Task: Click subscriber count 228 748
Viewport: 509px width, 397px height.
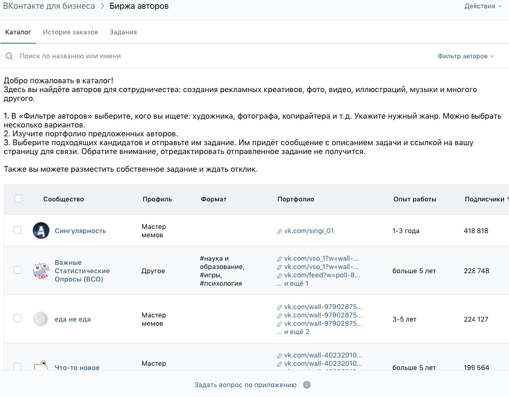Action: tap(476, 271)
